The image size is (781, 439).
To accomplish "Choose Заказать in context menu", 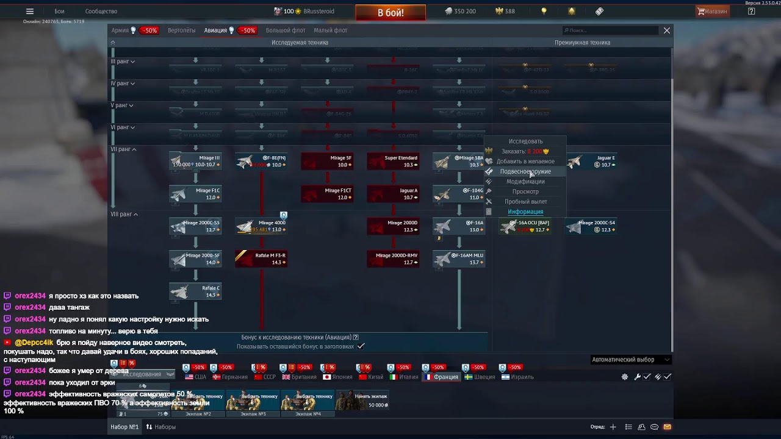I will pos(525,151).
